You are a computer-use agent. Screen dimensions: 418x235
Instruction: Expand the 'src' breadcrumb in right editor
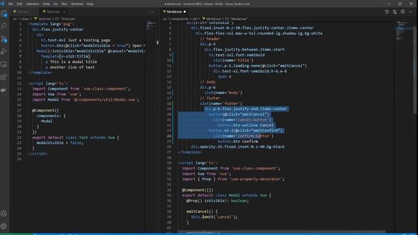165,19
